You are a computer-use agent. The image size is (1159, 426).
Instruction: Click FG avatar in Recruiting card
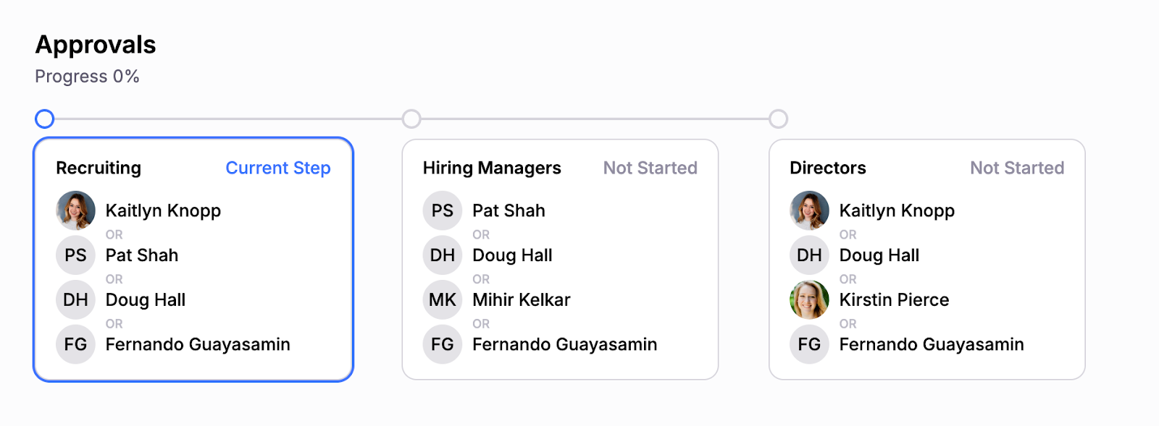(75, 344)
